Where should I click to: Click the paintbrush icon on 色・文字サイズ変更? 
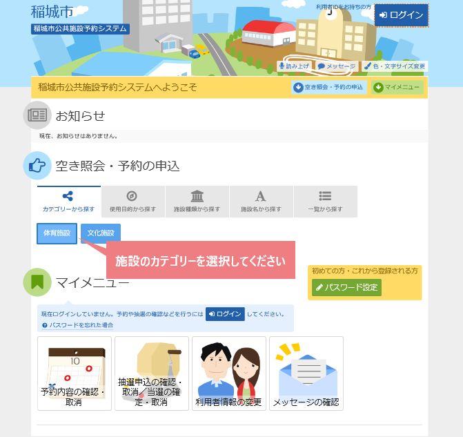368,66
